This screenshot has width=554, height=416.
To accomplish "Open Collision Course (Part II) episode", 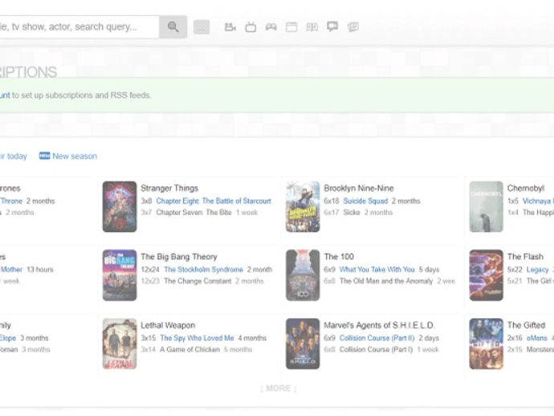I will pyautogui.click(x=377, y=338).
